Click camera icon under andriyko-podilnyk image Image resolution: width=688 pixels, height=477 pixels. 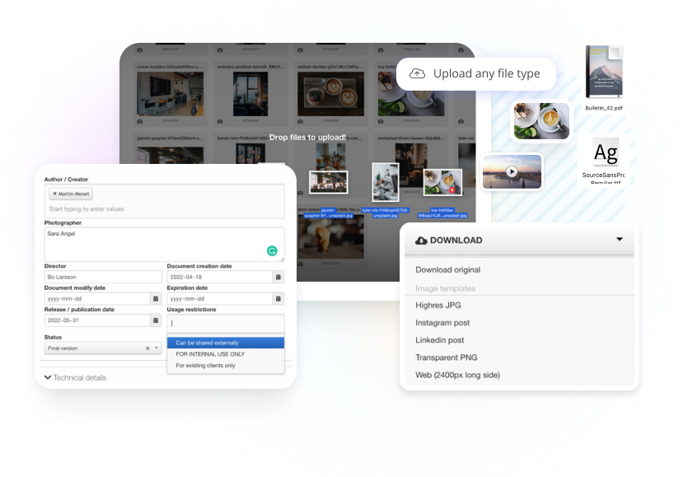(220, 122)
